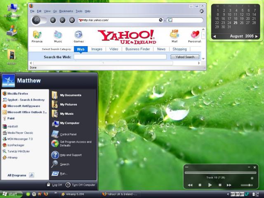
Task: Open Microsoft AntiSpyware from Start menu
Action: pyautogui.click(x=21, y=106)
